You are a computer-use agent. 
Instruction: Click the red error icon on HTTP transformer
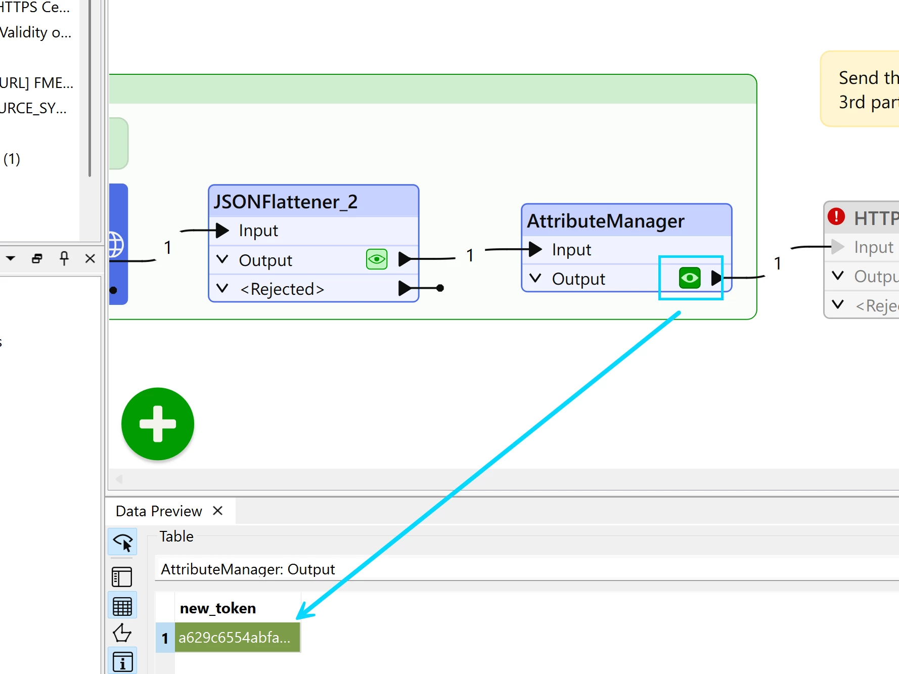pyautogui.click(x=836, y=216)
